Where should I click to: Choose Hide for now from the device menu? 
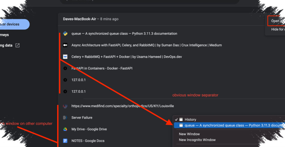pyautogui.click(x=278, y=29)
